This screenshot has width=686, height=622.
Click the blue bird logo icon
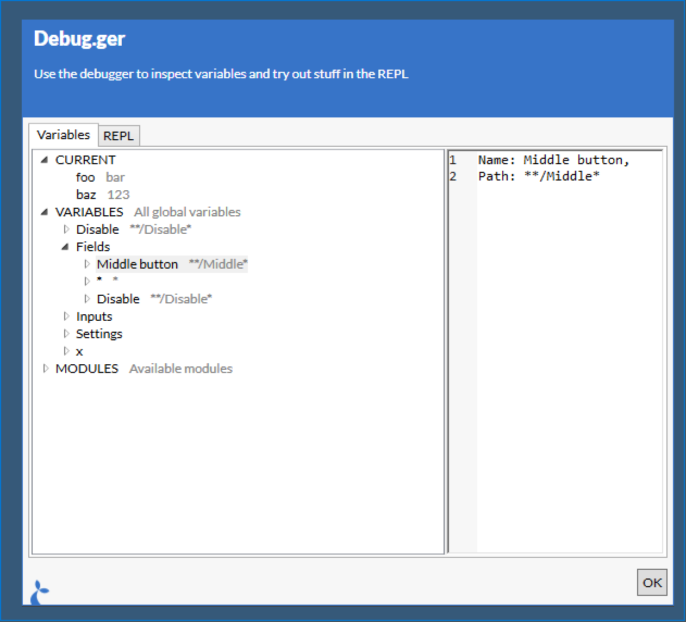(x=40, y=592)
